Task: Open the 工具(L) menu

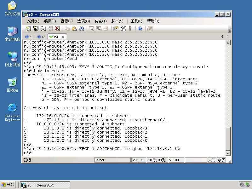Action: click(x=136, y=21)
